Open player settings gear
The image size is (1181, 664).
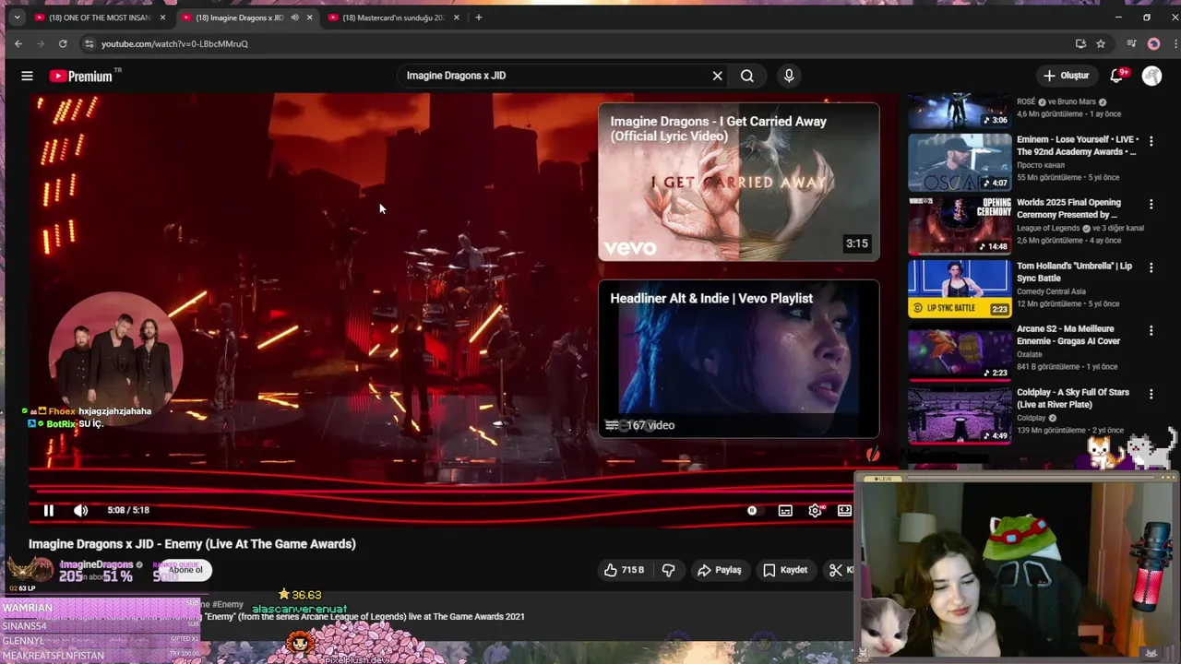click(815, 510)
